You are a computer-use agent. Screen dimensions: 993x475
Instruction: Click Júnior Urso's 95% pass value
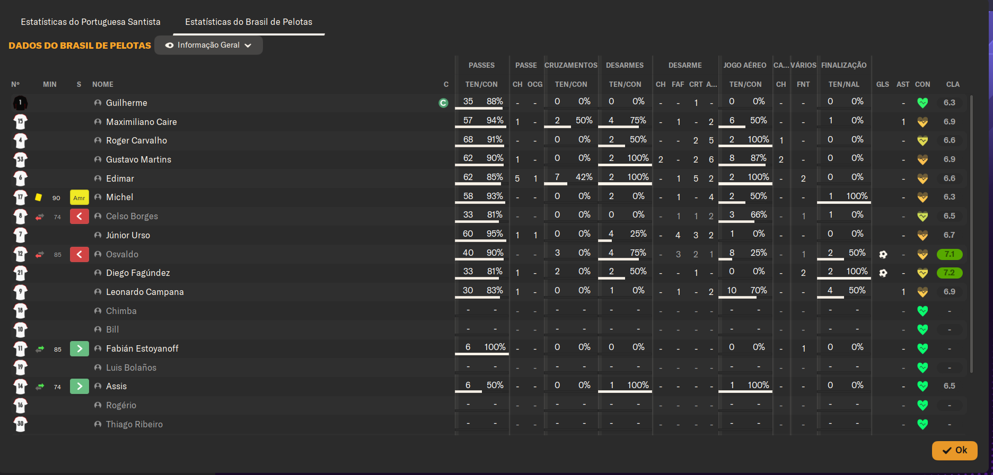point(495,234)
